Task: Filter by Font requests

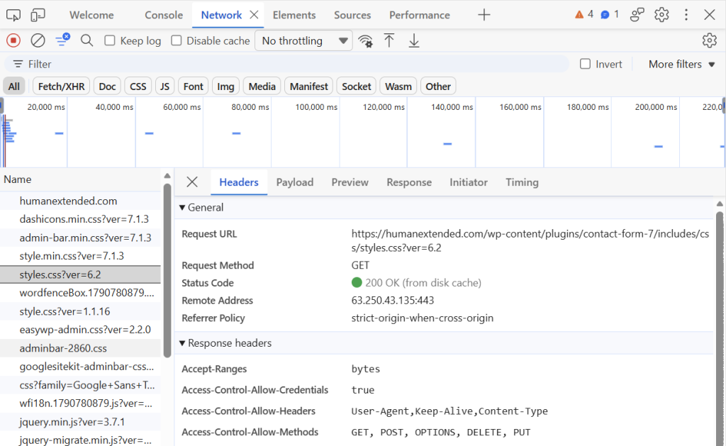Action: coord(193,87)
